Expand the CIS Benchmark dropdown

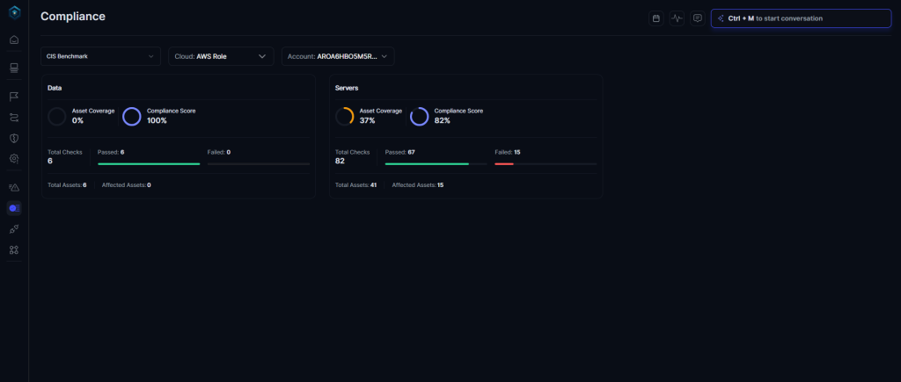pos(100,56)
